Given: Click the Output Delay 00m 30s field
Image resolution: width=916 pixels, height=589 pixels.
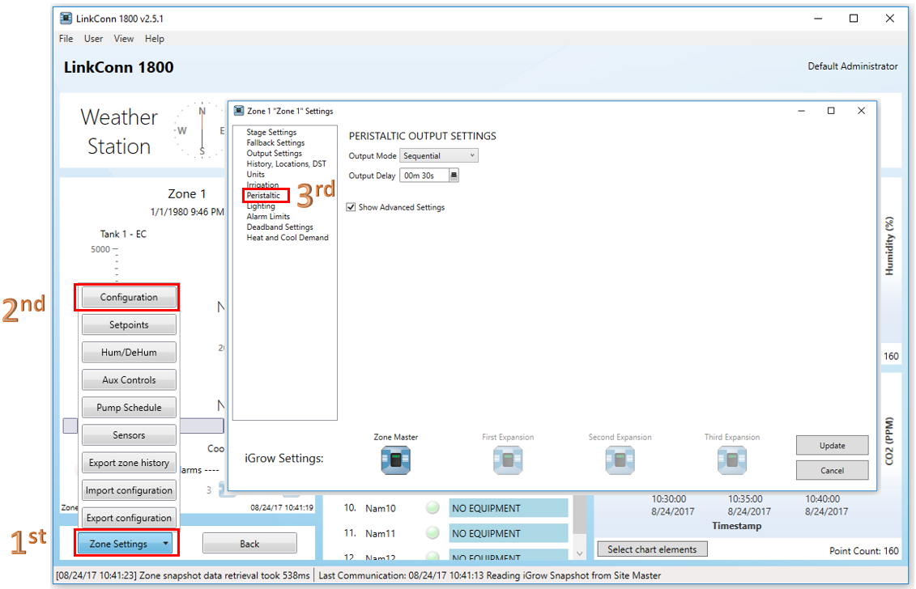Looking at the screenshot, I should (424, 175).
